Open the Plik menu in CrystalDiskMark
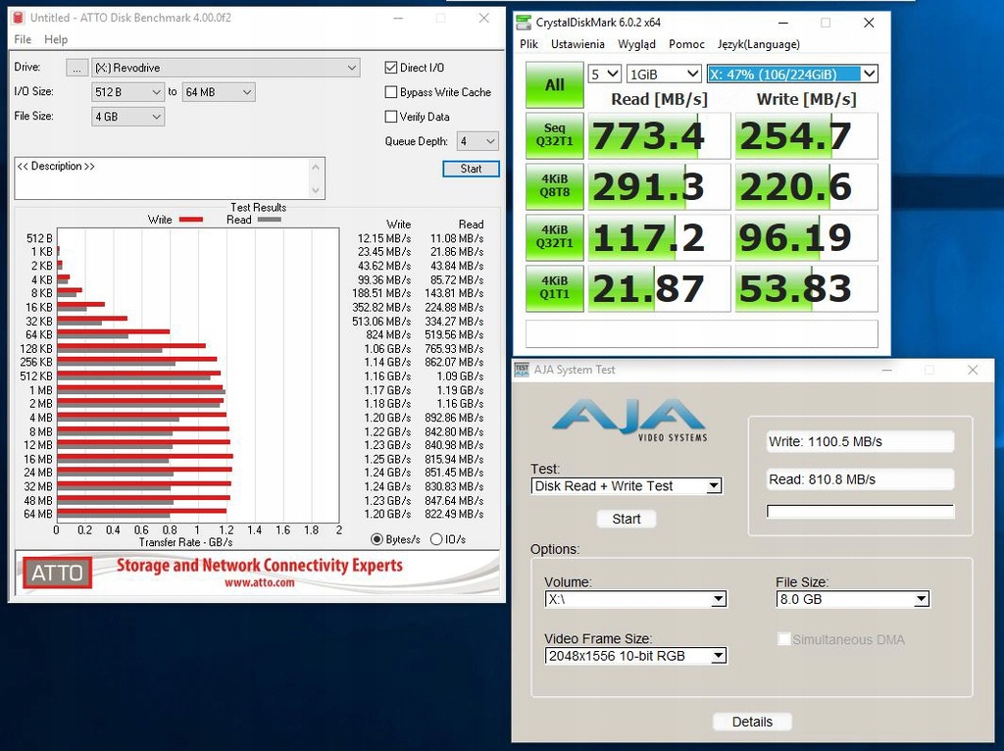 coord(528,44)
